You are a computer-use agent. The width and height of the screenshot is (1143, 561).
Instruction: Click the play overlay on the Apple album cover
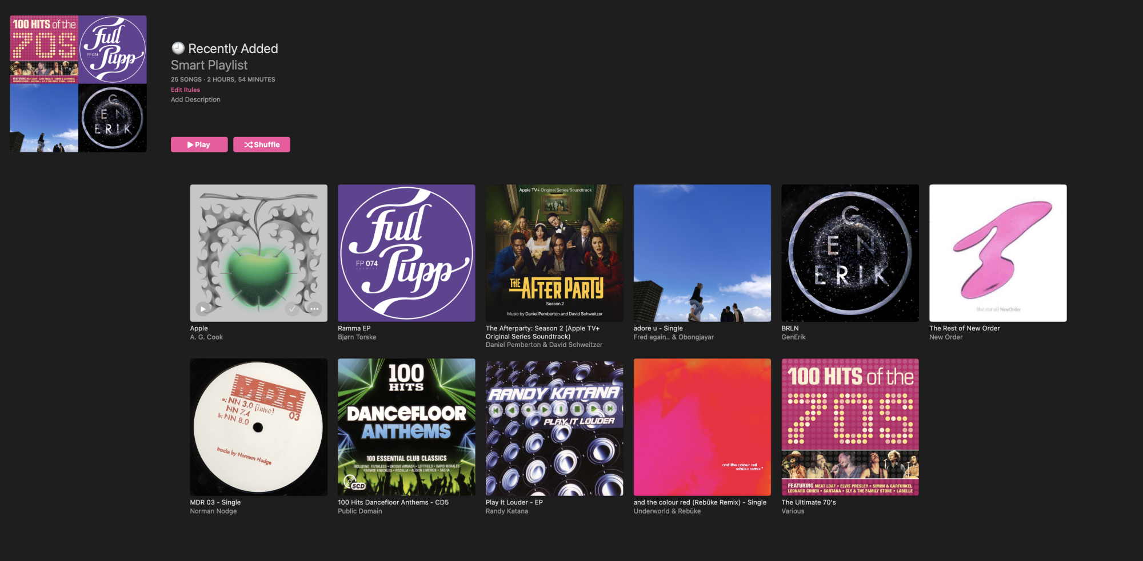pyautogui.click(x=203, y=309)
